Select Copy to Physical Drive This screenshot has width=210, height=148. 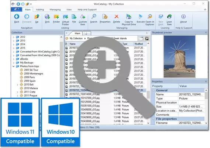(129, 19)
